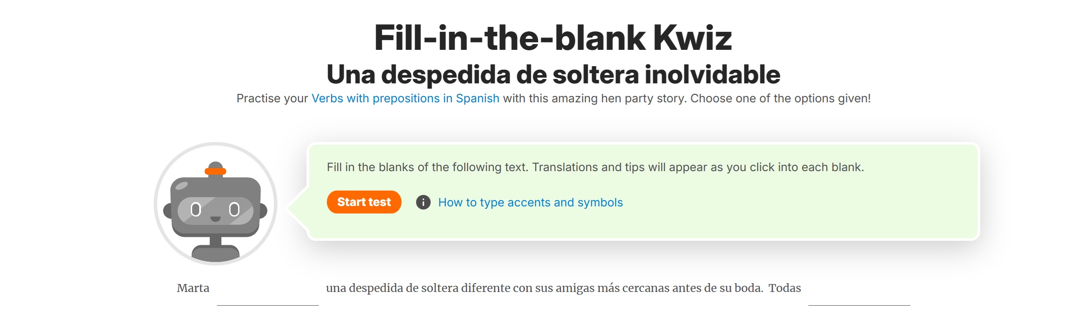Open Verbs with prepositions in Spanish link

[405, 98]
